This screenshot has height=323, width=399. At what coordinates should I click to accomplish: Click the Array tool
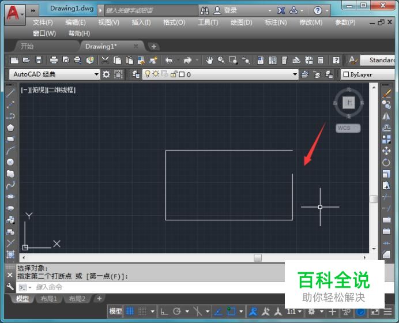(x=386, y=139)
